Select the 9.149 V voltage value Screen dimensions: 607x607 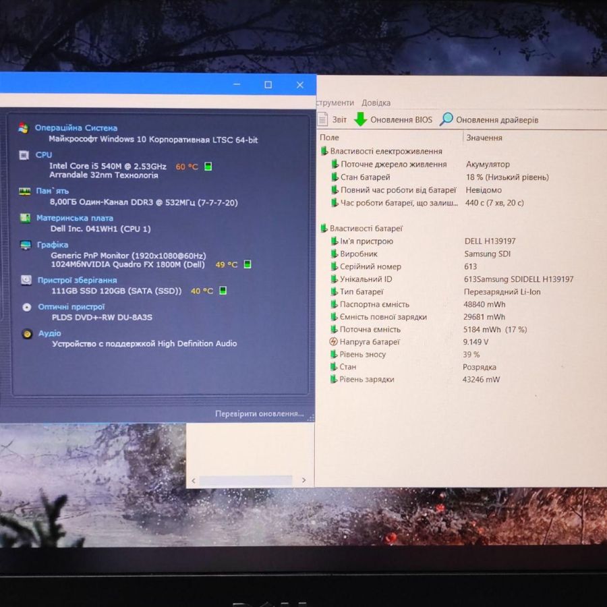(475, 342)
